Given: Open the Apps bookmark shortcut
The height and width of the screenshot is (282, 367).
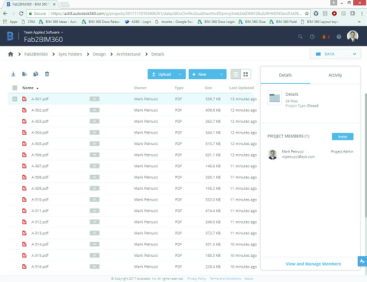Looking at the screenshot, I should tap(10, 22).
